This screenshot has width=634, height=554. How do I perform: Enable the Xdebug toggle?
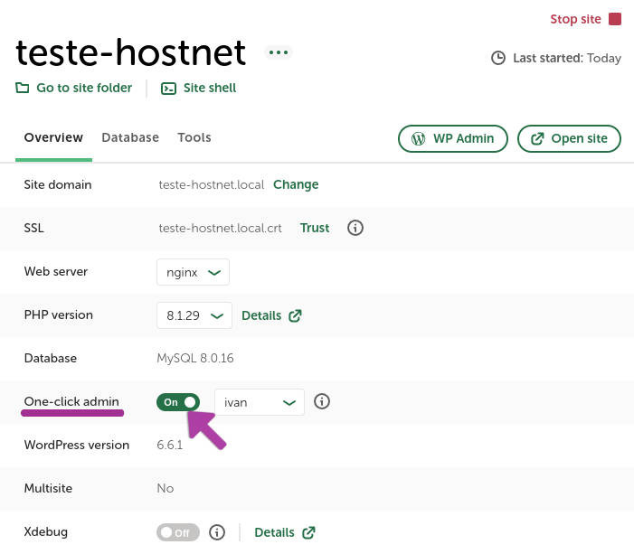pyautogui.click(x=178, y=532)
